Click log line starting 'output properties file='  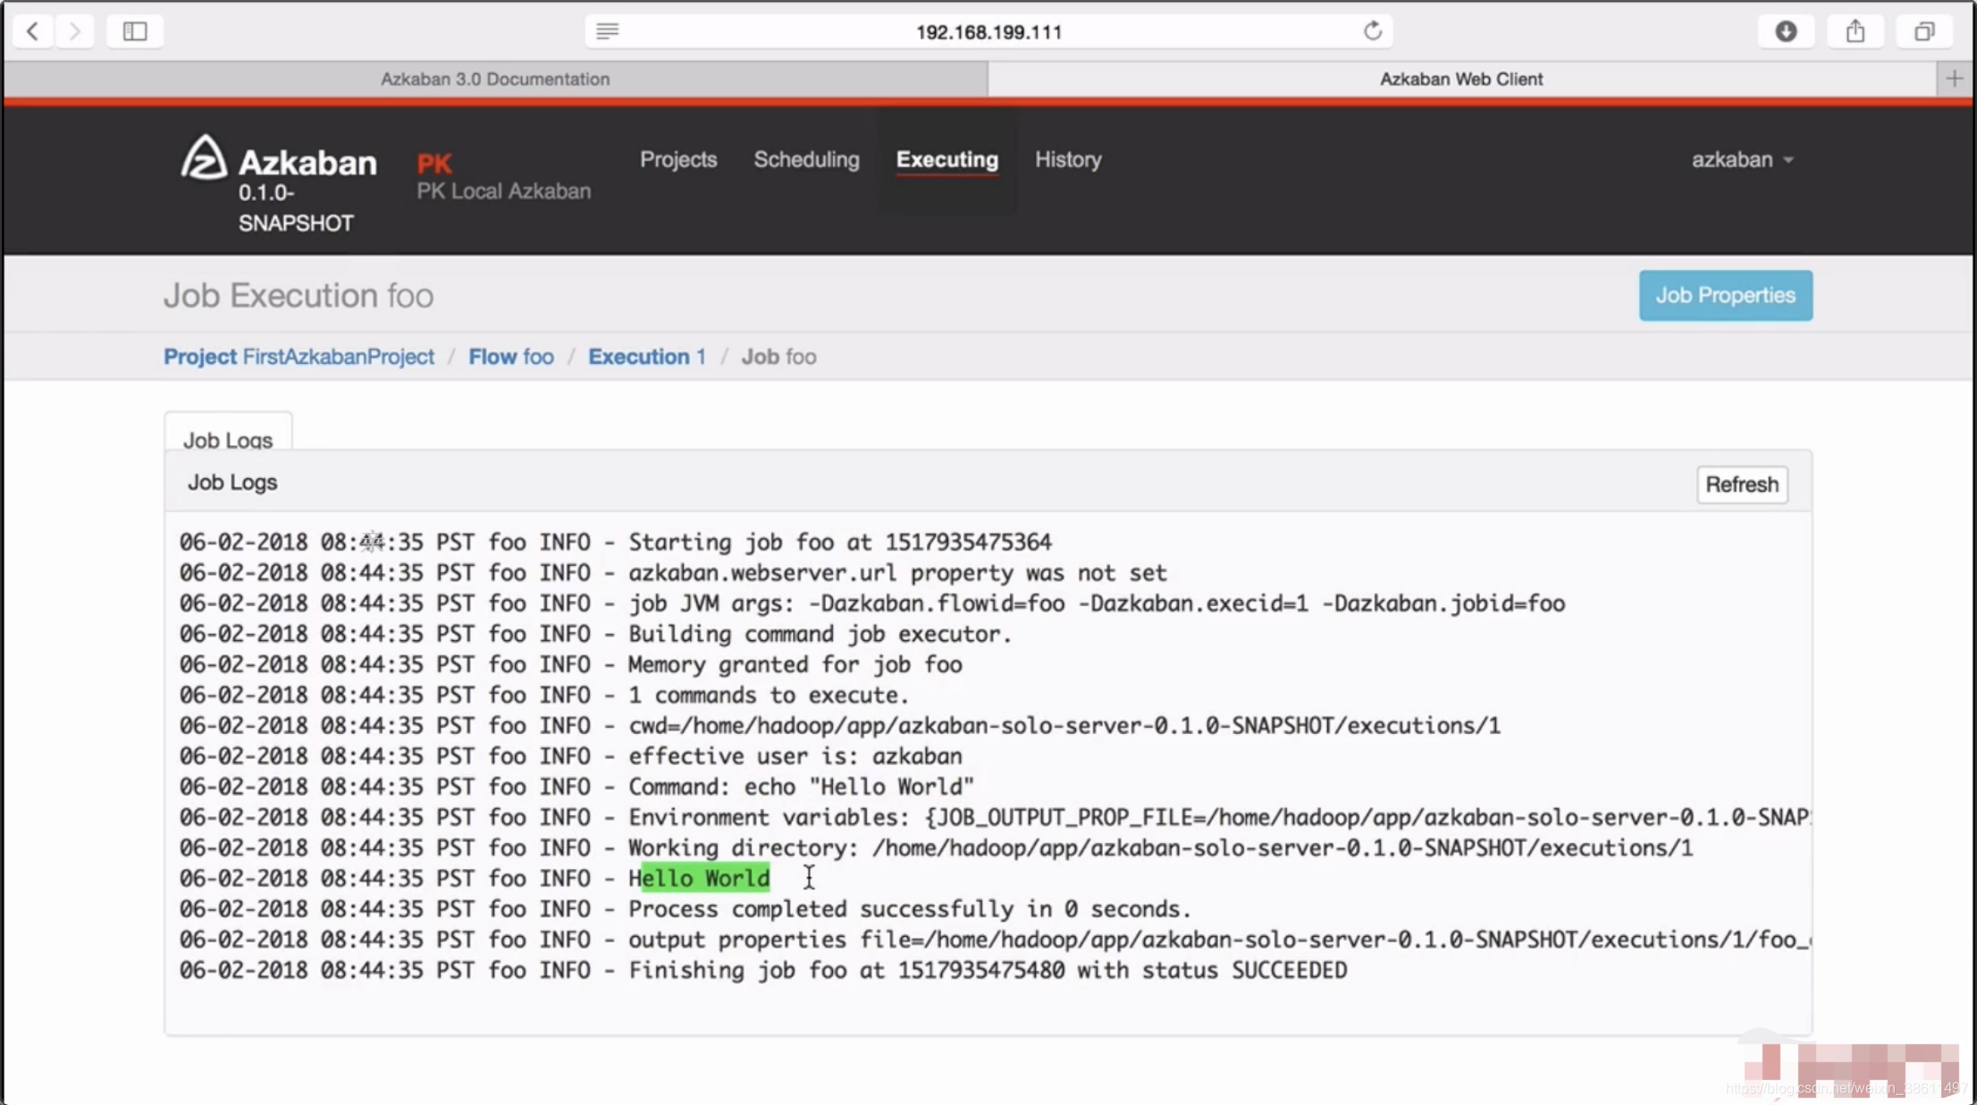pos(995,940)
